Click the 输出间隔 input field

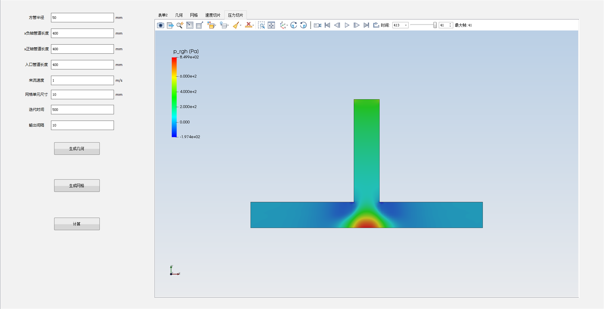pos(82,125)
